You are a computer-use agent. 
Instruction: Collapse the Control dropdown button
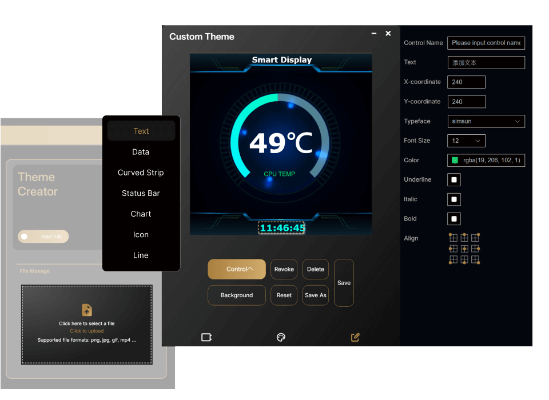[x=237, y=269]
